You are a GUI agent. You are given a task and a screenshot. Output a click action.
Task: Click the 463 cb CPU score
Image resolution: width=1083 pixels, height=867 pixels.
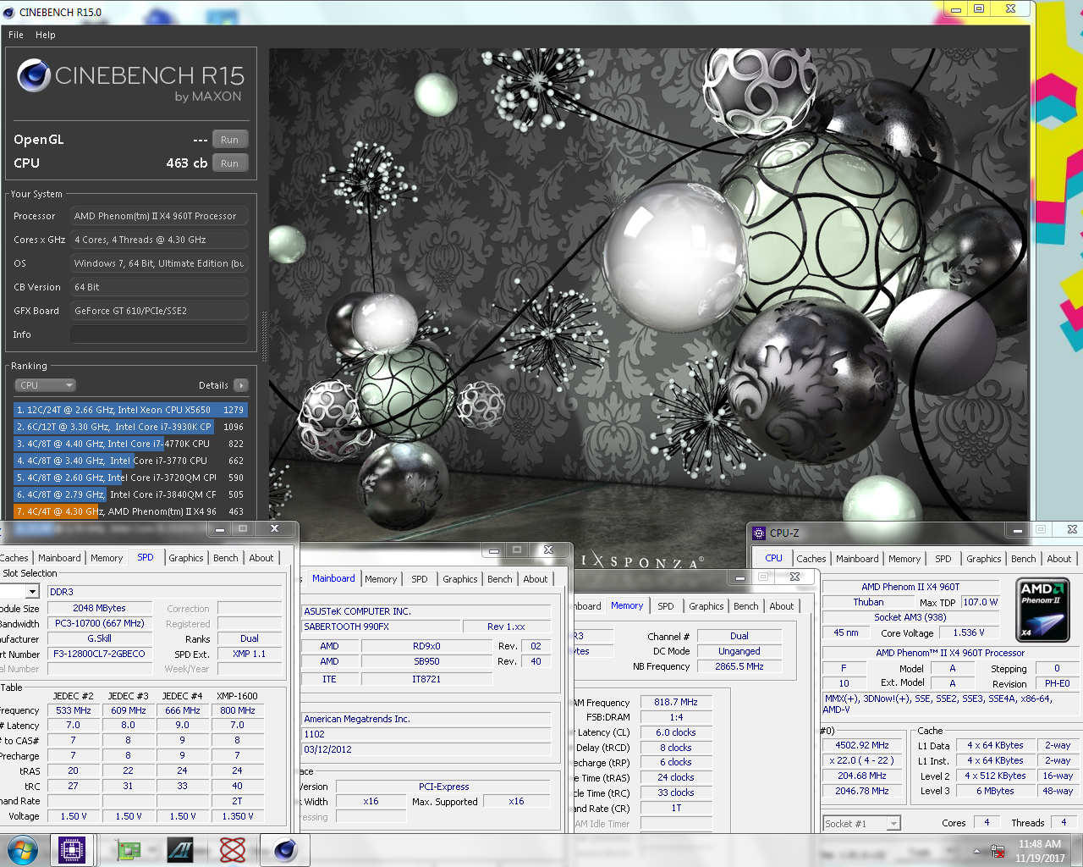(186, 163)
